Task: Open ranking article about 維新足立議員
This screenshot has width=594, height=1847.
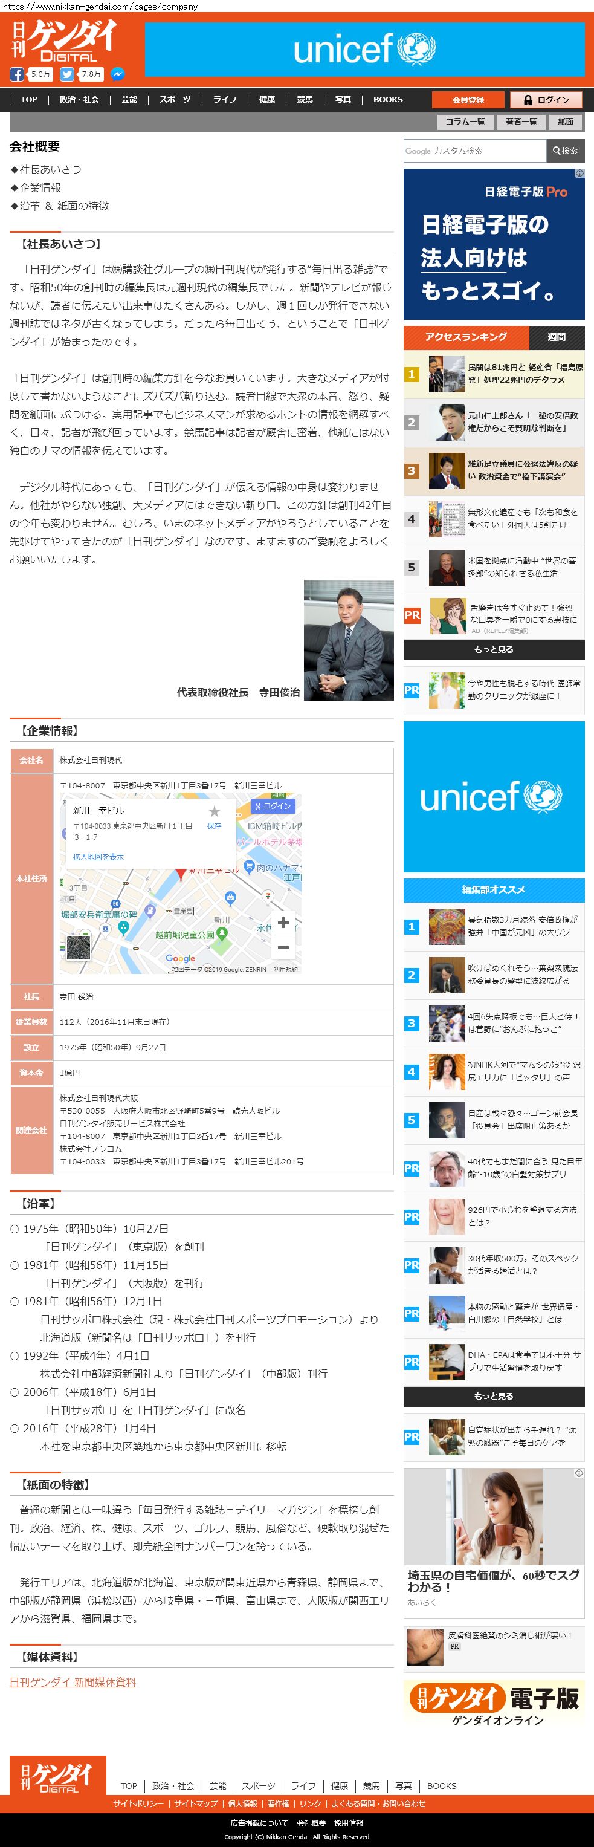Action: coord(494,470)
